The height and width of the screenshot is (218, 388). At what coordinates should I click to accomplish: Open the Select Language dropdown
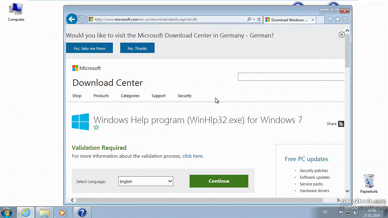pyautogui.click(x=145, y=181)
